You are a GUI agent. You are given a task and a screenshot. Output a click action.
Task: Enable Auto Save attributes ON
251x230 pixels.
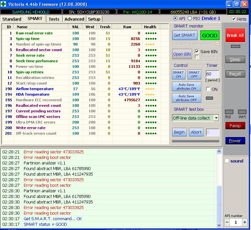[x=186, y=87]
